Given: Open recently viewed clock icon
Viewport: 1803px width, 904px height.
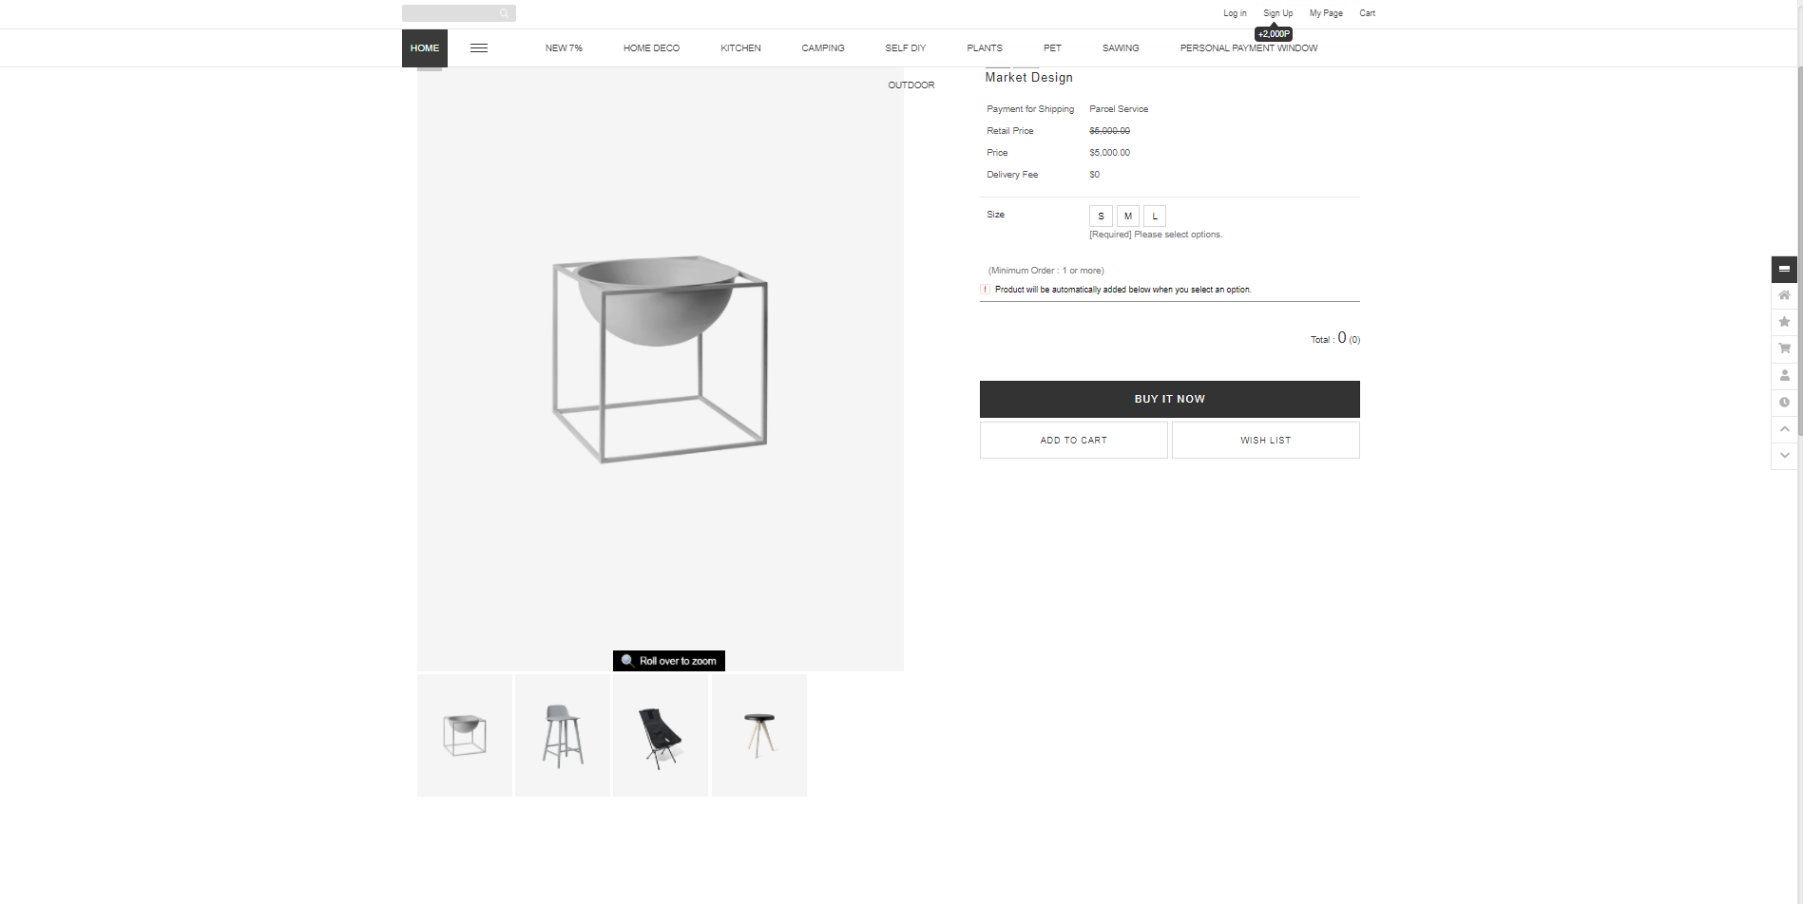Looking at the screenshot, I should 1784,402.
